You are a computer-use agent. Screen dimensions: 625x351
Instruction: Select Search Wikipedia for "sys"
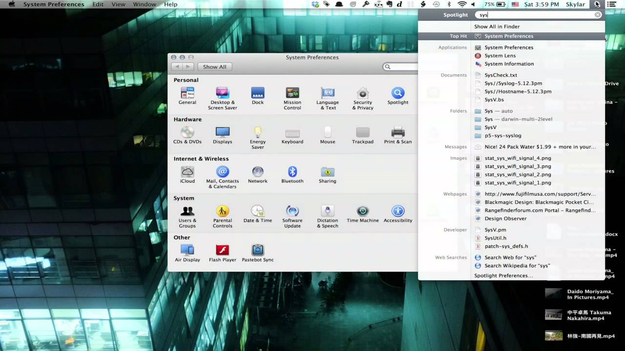pos(517,266)
